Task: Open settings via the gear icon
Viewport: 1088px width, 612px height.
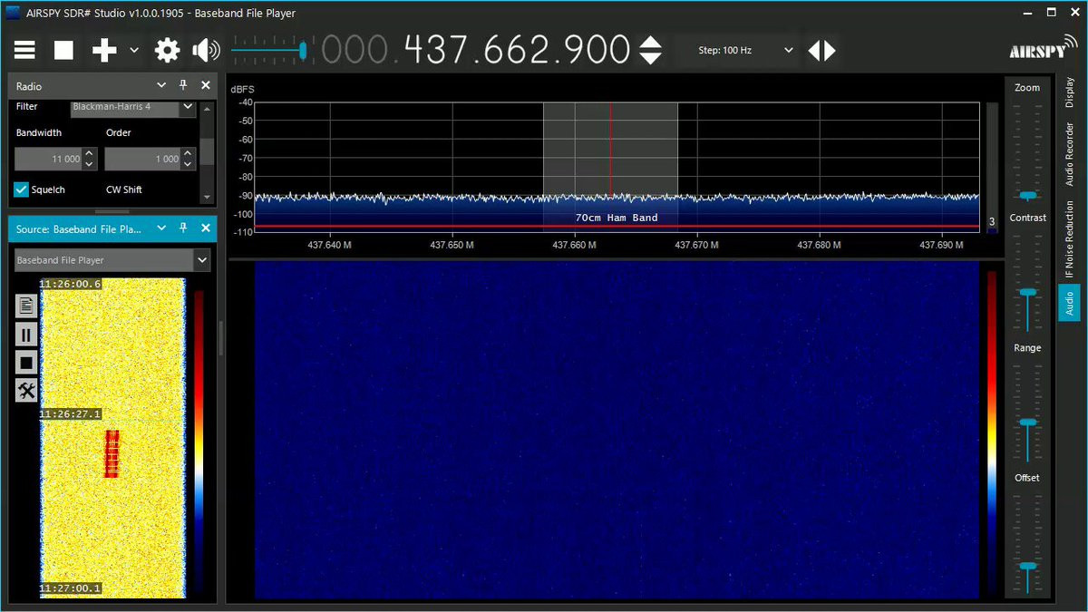Action: pyautogui.click(x=168, y=50)
